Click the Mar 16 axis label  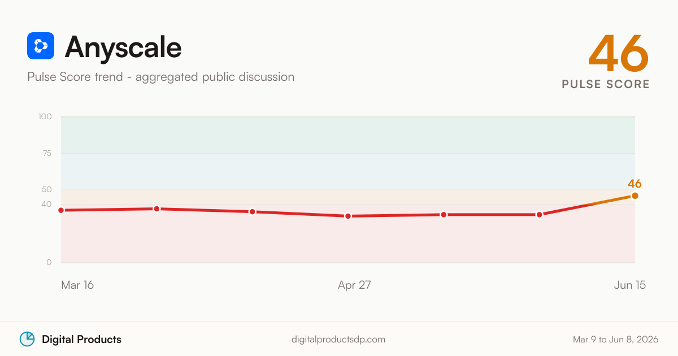click(77, 285)
